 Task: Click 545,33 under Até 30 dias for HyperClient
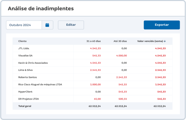tap(123, 92)
